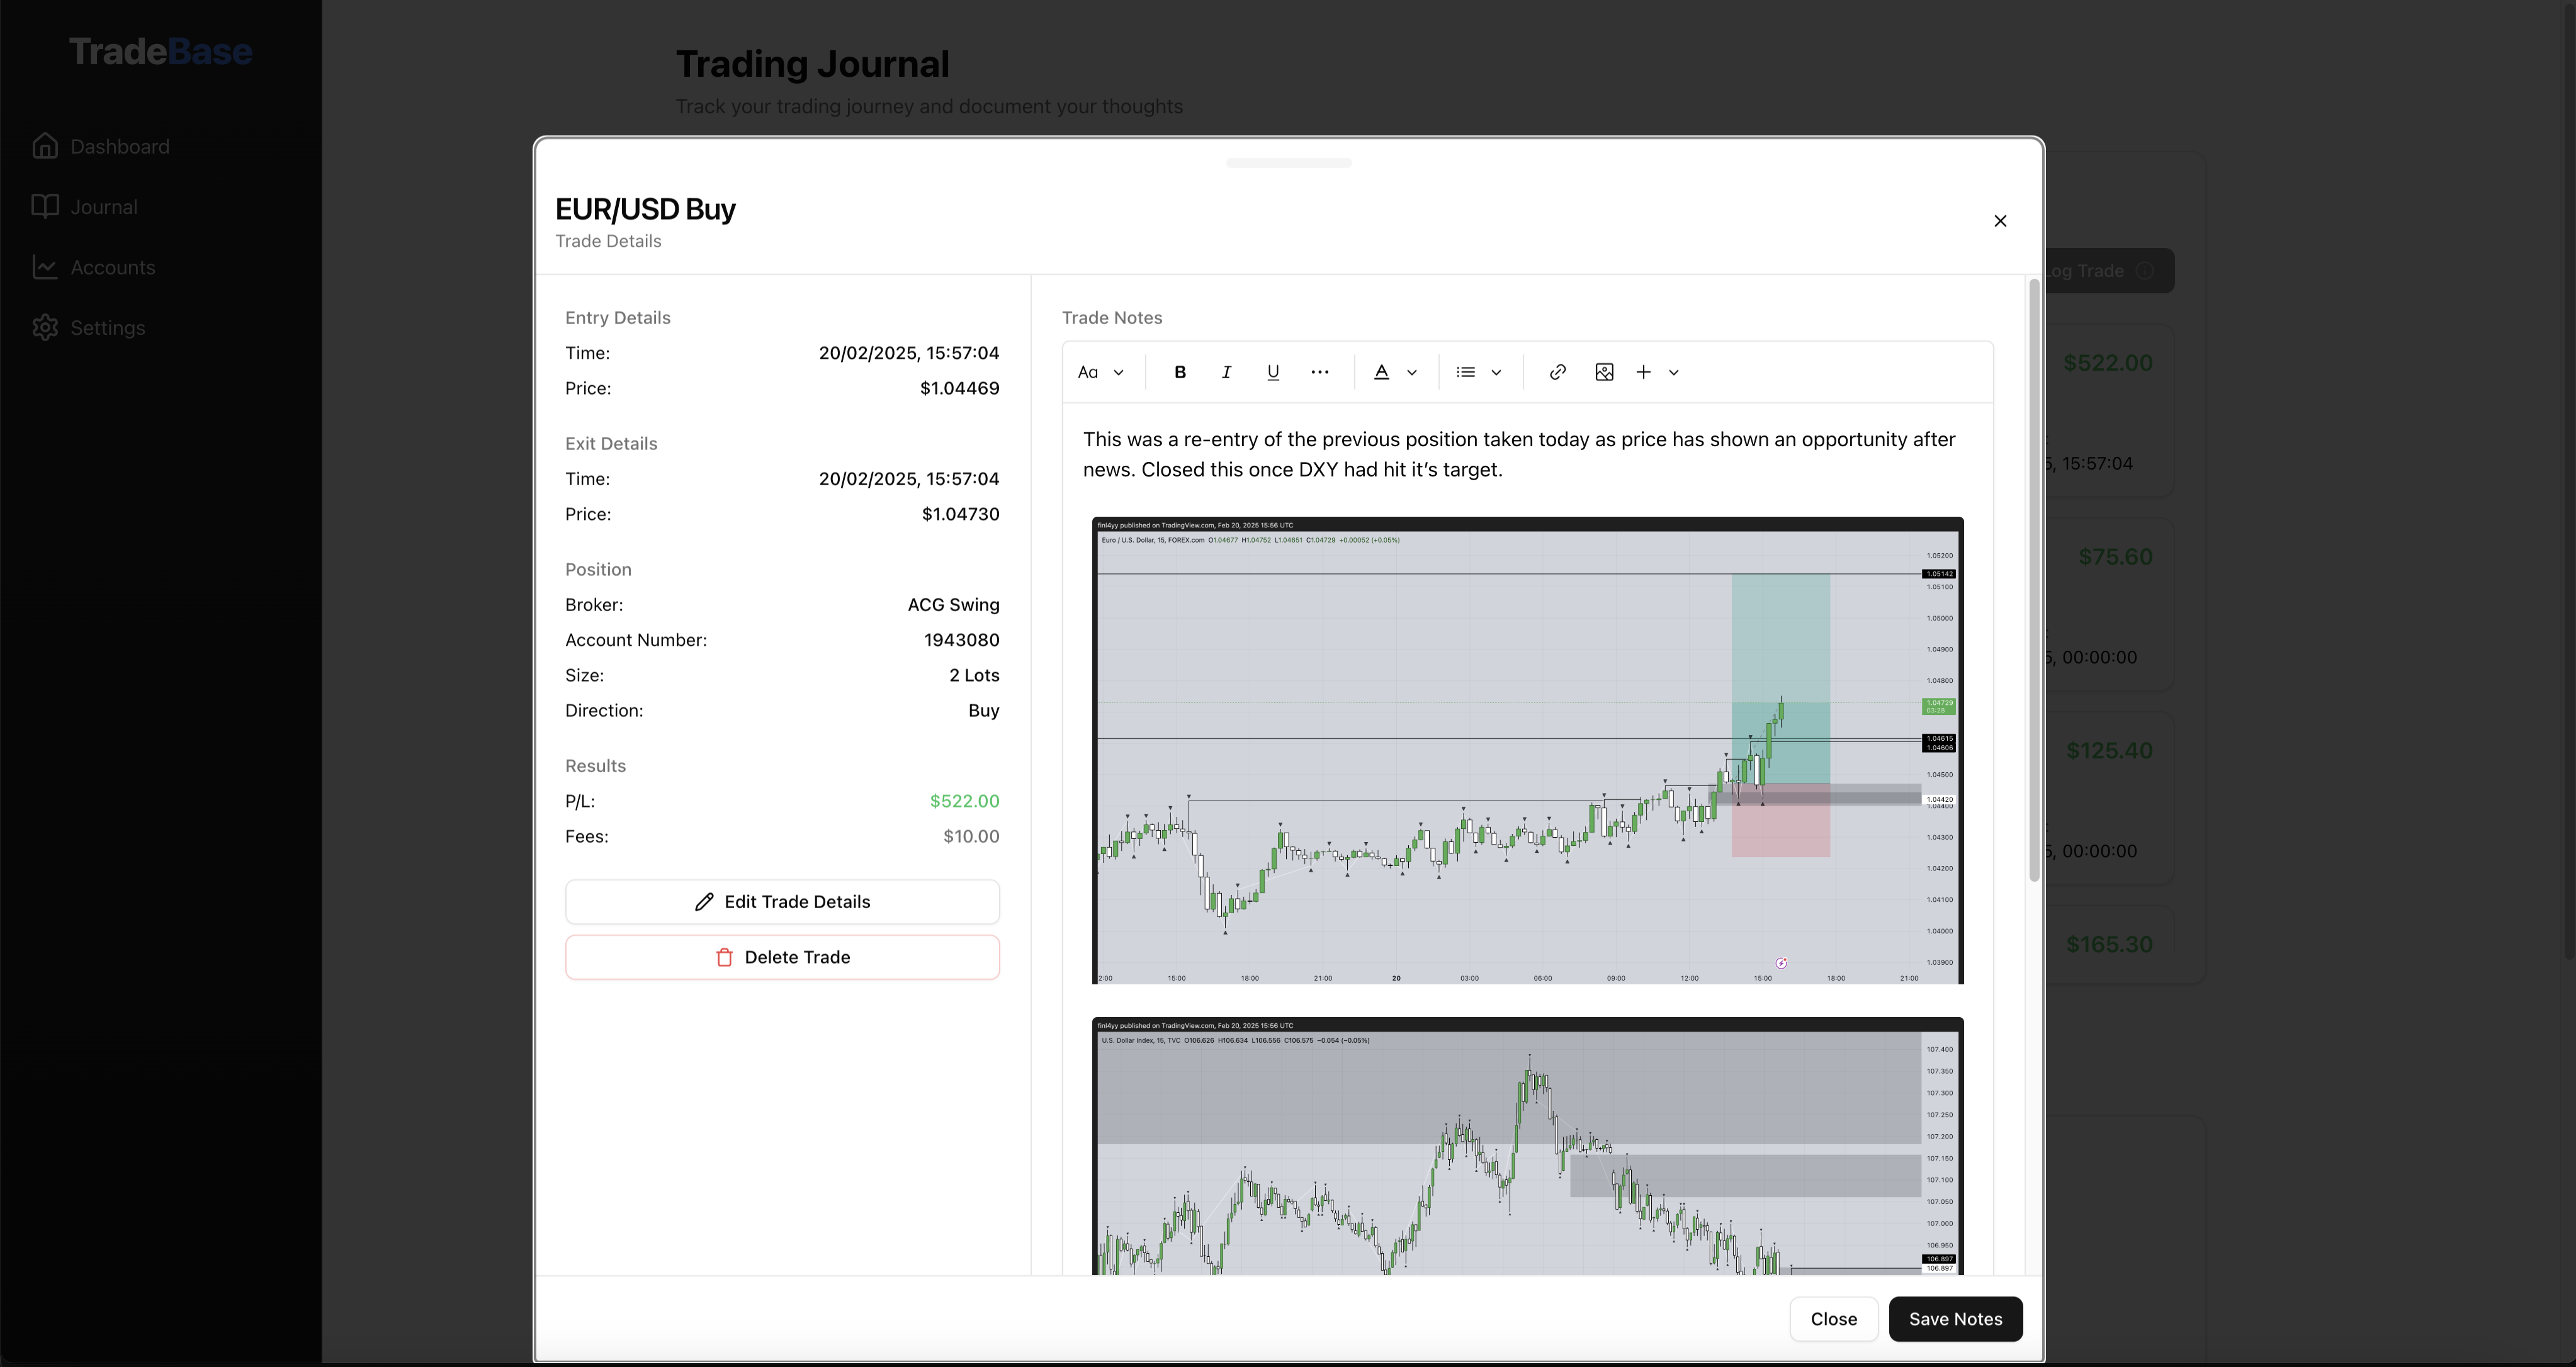2576x1367 pixels.
Task: Click the Close button
Action: 1834,1319
